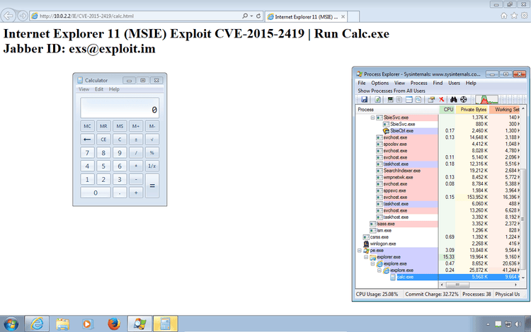Click the Refresh Now toolbar icon
The image size is (531, 332).
[376, 100]
